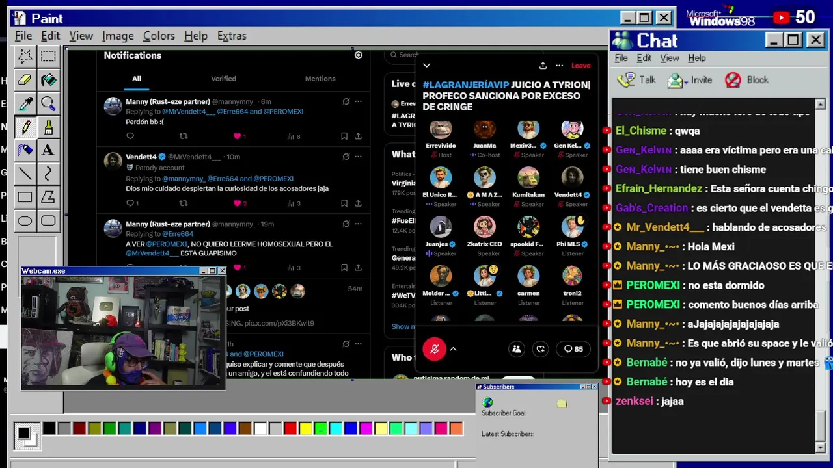
Task: Select the Pencil tool
Action: pyautogui.click(x=25, y=126)
